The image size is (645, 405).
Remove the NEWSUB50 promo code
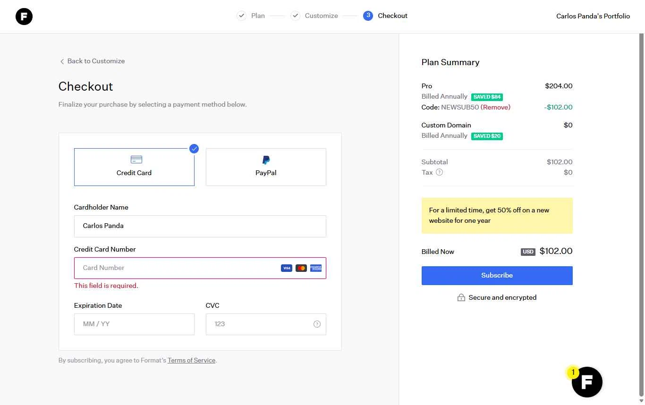click(x=495, y=107)
